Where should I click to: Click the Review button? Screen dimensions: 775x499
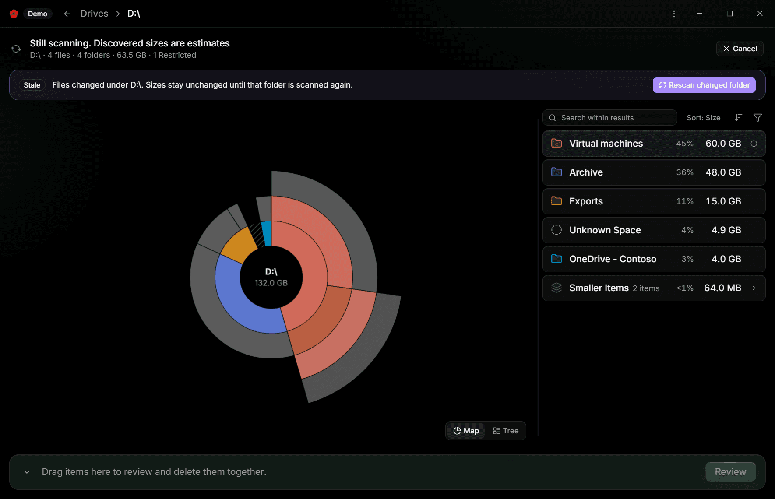(x=730, y=472)
